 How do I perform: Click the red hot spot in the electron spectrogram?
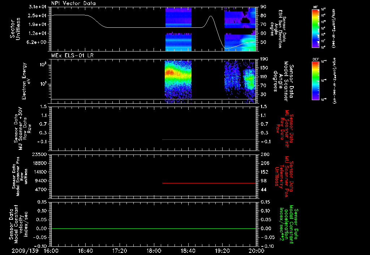[169, 72]
